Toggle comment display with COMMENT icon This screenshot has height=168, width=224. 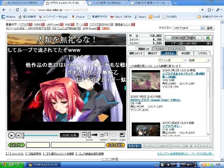[x=104, y=135]
